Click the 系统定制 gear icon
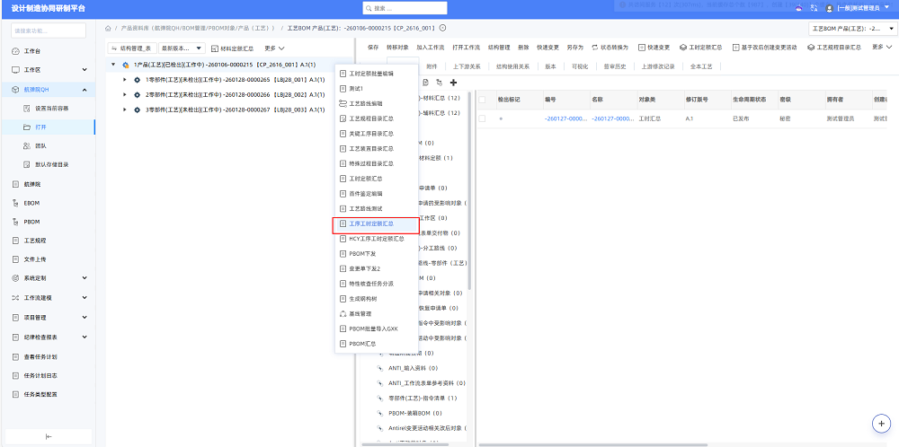The width and height of the screenshot is (899, 447). (x=15, y=278)
